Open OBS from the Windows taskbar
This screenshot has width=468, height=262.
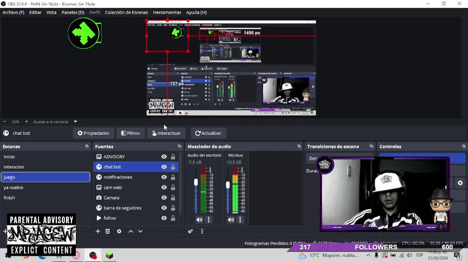pyautogui.click(x=93, y=255)
